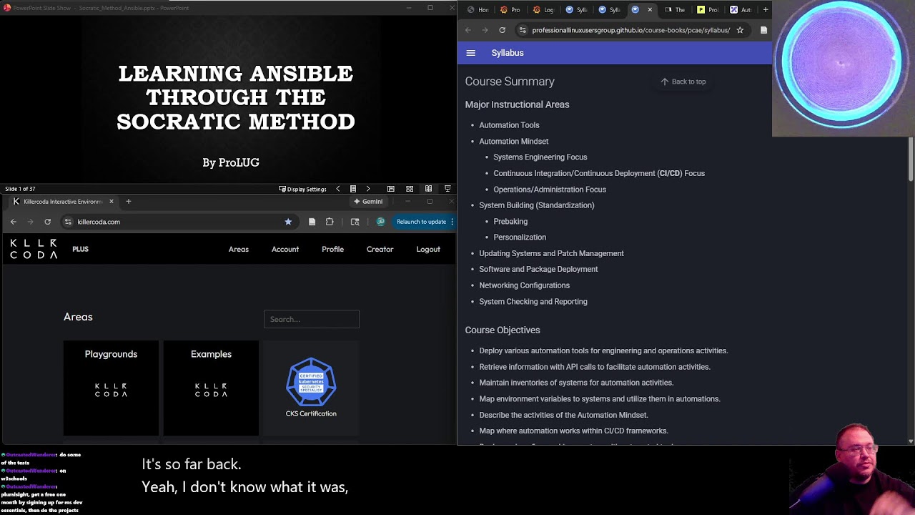Click the Gemini button in Killercoda browser
The height and width of the screenshot is (515, 915).
click(x=368, y=202)
